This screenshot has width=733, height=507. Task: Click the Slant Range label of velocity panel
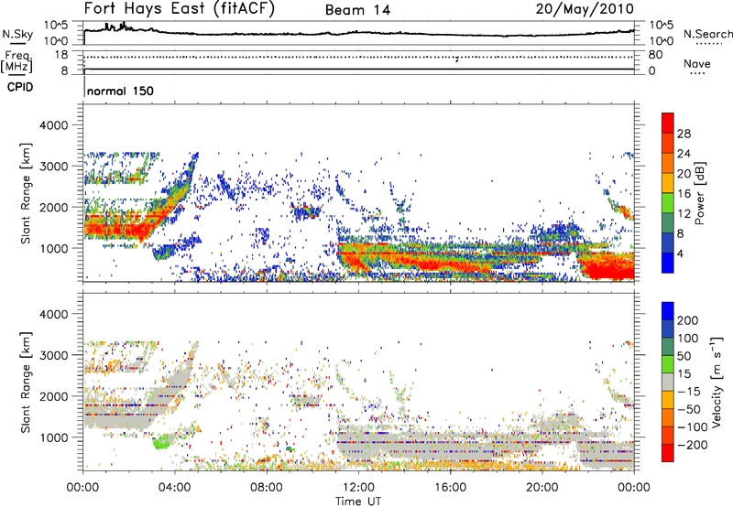[26, 383]
